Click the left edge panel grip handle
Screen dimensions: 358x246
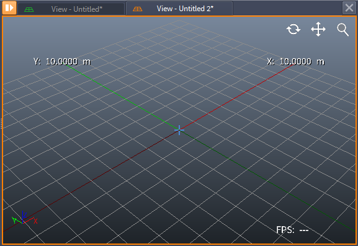[1, 124]
